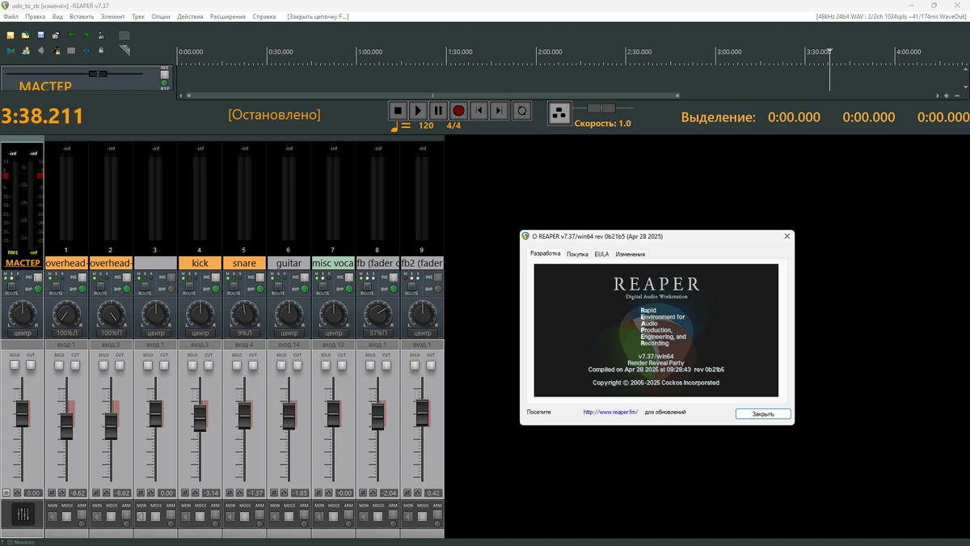
Task: Open input selector on track 9 fb2
Action: tap(422, 345)
